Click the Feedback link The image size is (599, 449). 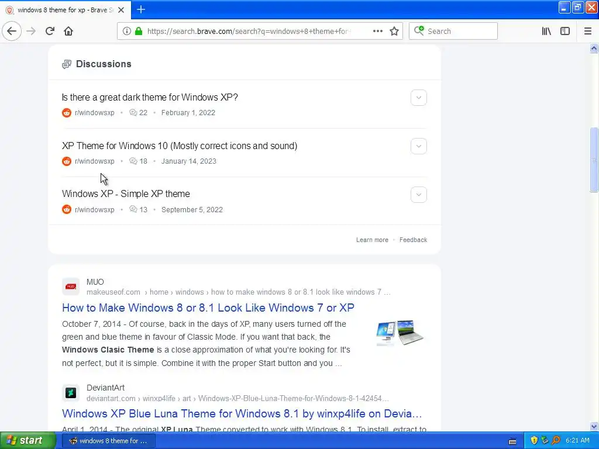point(414,240)
